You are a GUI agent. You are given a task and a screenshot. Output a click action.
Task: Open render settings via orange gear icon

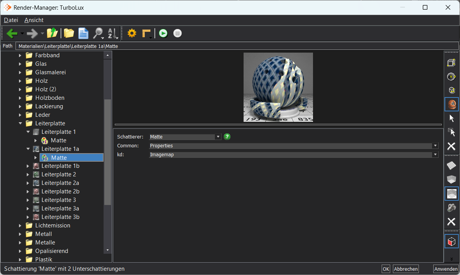[132, 33]
